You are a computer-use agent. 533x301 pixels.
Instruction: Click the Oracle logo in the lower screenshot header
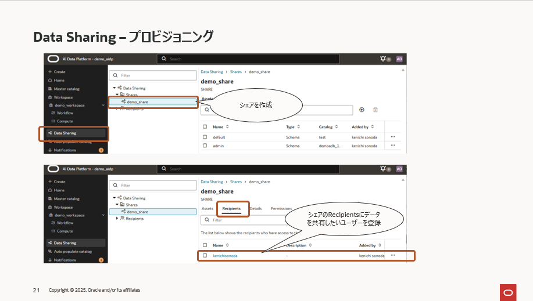[53, 169]
